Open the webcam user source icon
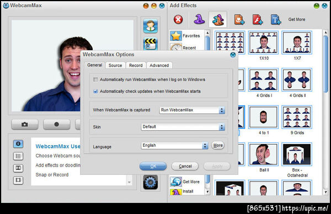The width and height of the screenshot is (331, 214). (150, 26)
